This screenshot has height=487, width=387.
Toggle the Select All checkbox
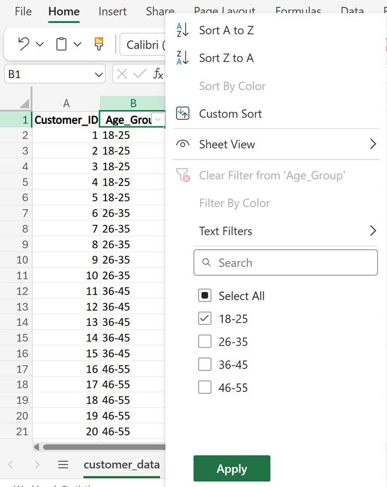[x=205, y=296]
